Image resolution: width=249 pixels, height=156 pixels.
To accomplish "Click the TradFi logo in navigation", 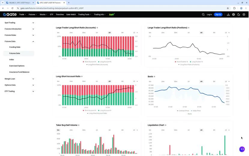I will 112,14.
